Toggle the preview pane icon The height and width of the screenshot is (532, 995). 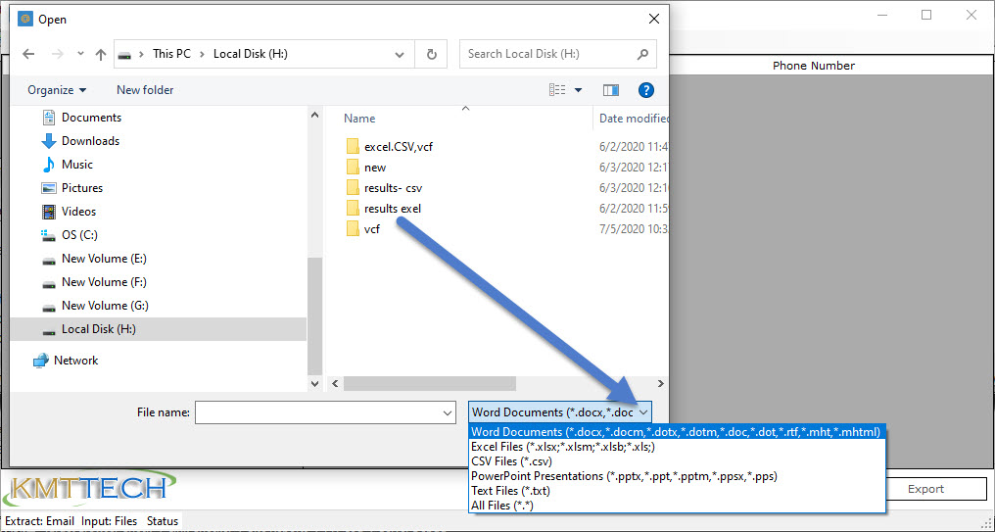611,90
